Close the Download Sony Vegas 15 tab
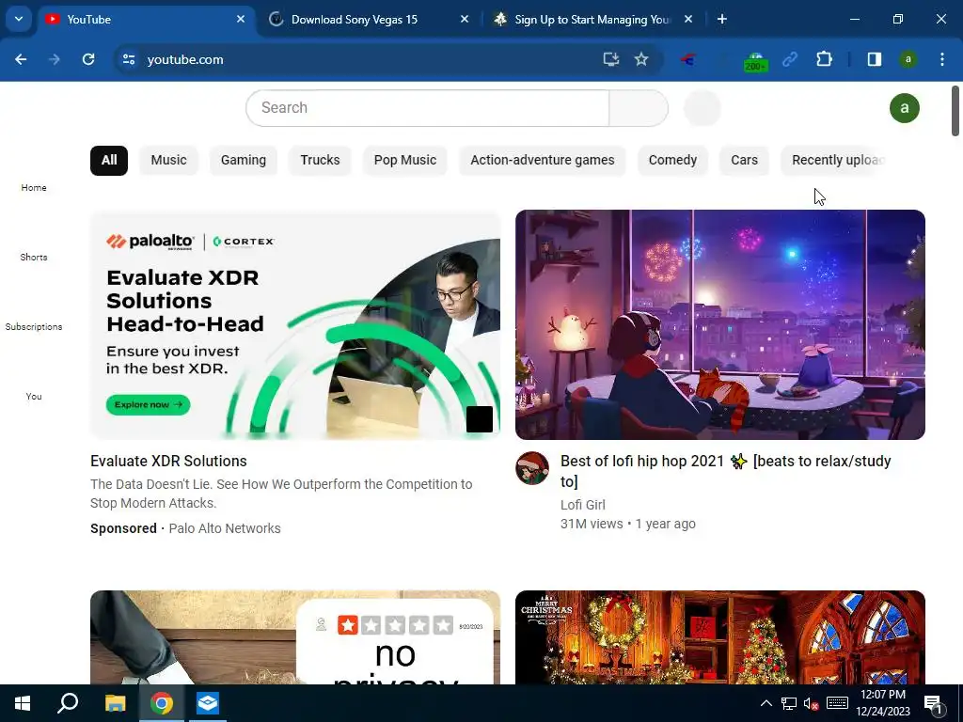The height and width of the screenshot is (722, 963). click(465, 19)
